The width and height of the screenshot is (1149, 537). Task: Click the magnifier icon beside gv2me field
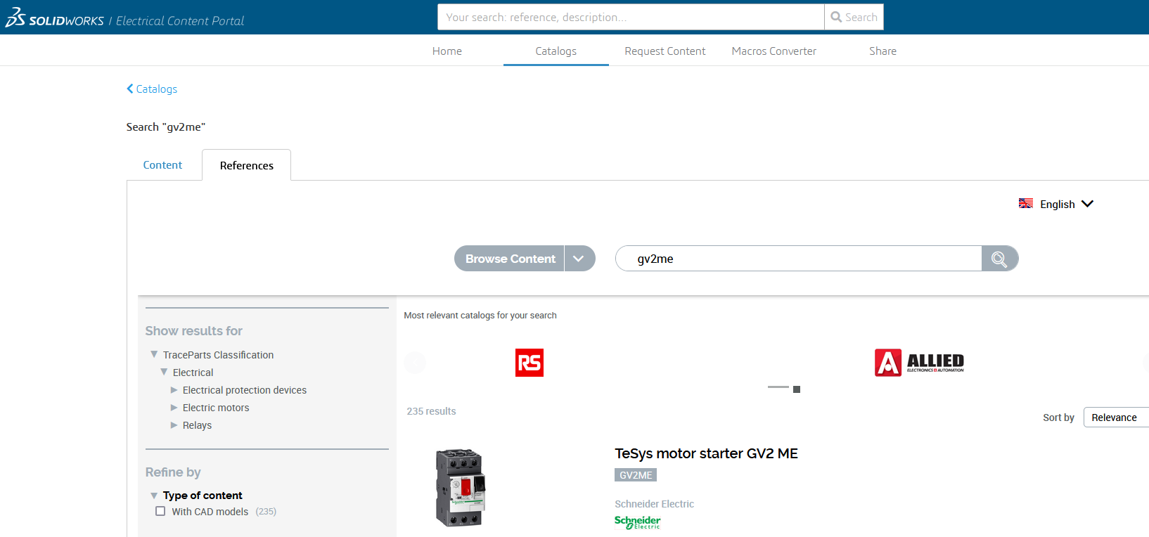click(999, 259)
